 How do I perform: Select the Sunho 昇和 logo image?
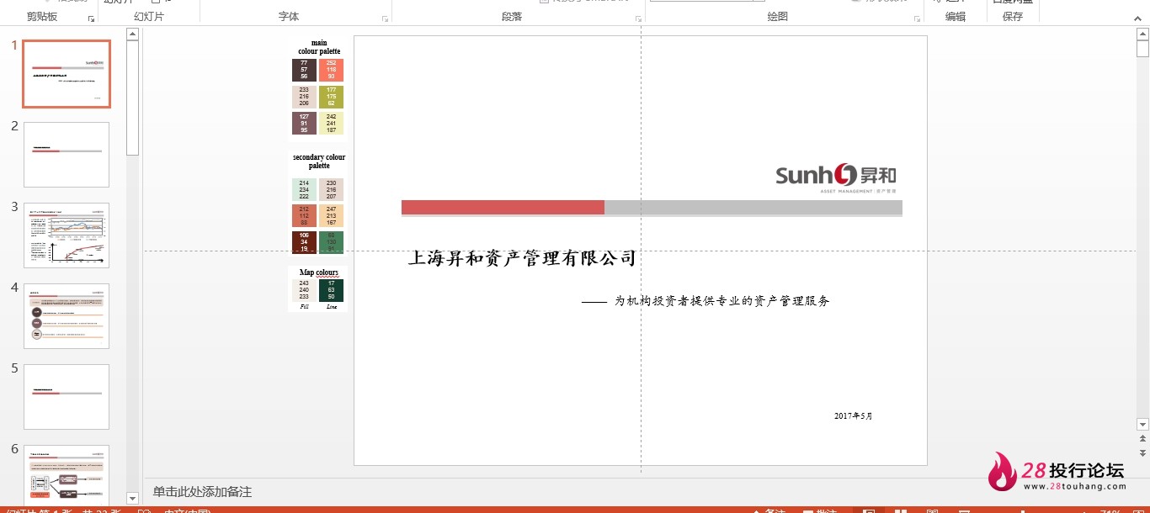[x=836, y=177]
